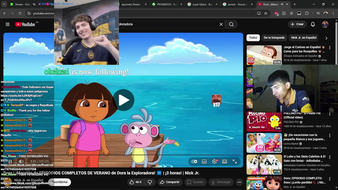
Task: Pause the video using the player pause icon
Action: [x=10, y=161]
